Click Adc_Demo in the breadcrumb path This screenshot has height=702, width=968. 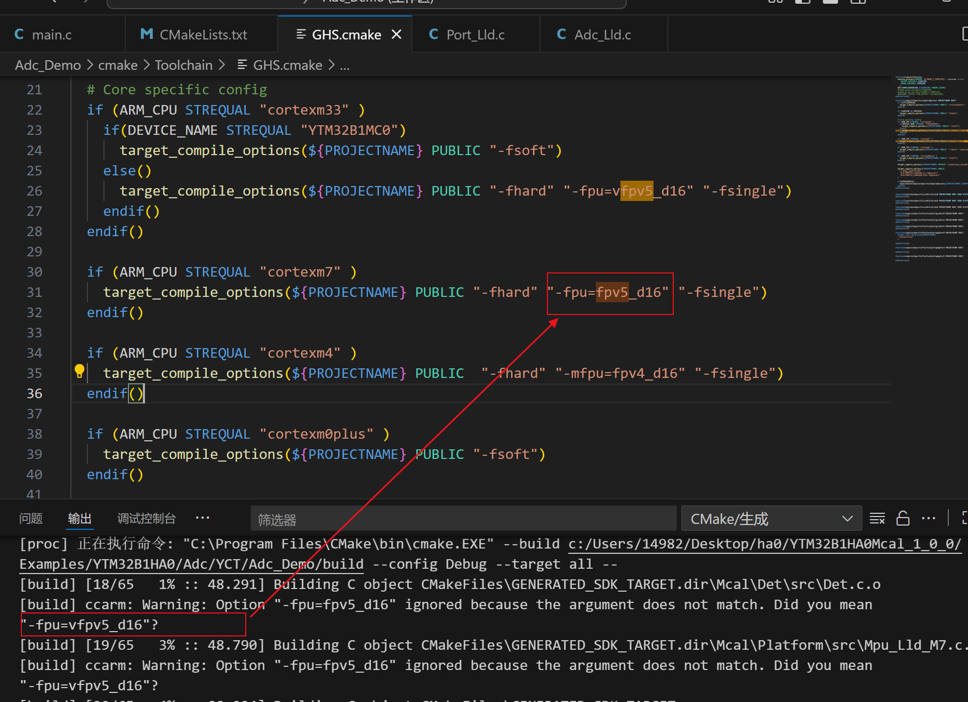click(48, 65)
